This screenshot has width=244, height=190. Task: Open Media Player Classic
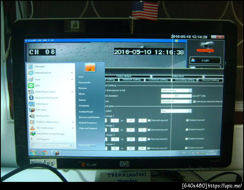click(45, 92)
